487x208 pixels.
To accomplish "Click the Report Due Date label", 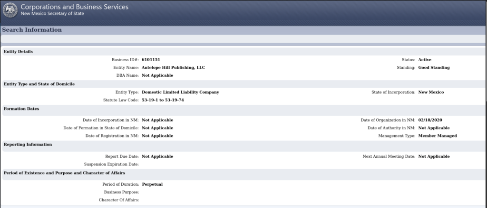I will point(122,157).
